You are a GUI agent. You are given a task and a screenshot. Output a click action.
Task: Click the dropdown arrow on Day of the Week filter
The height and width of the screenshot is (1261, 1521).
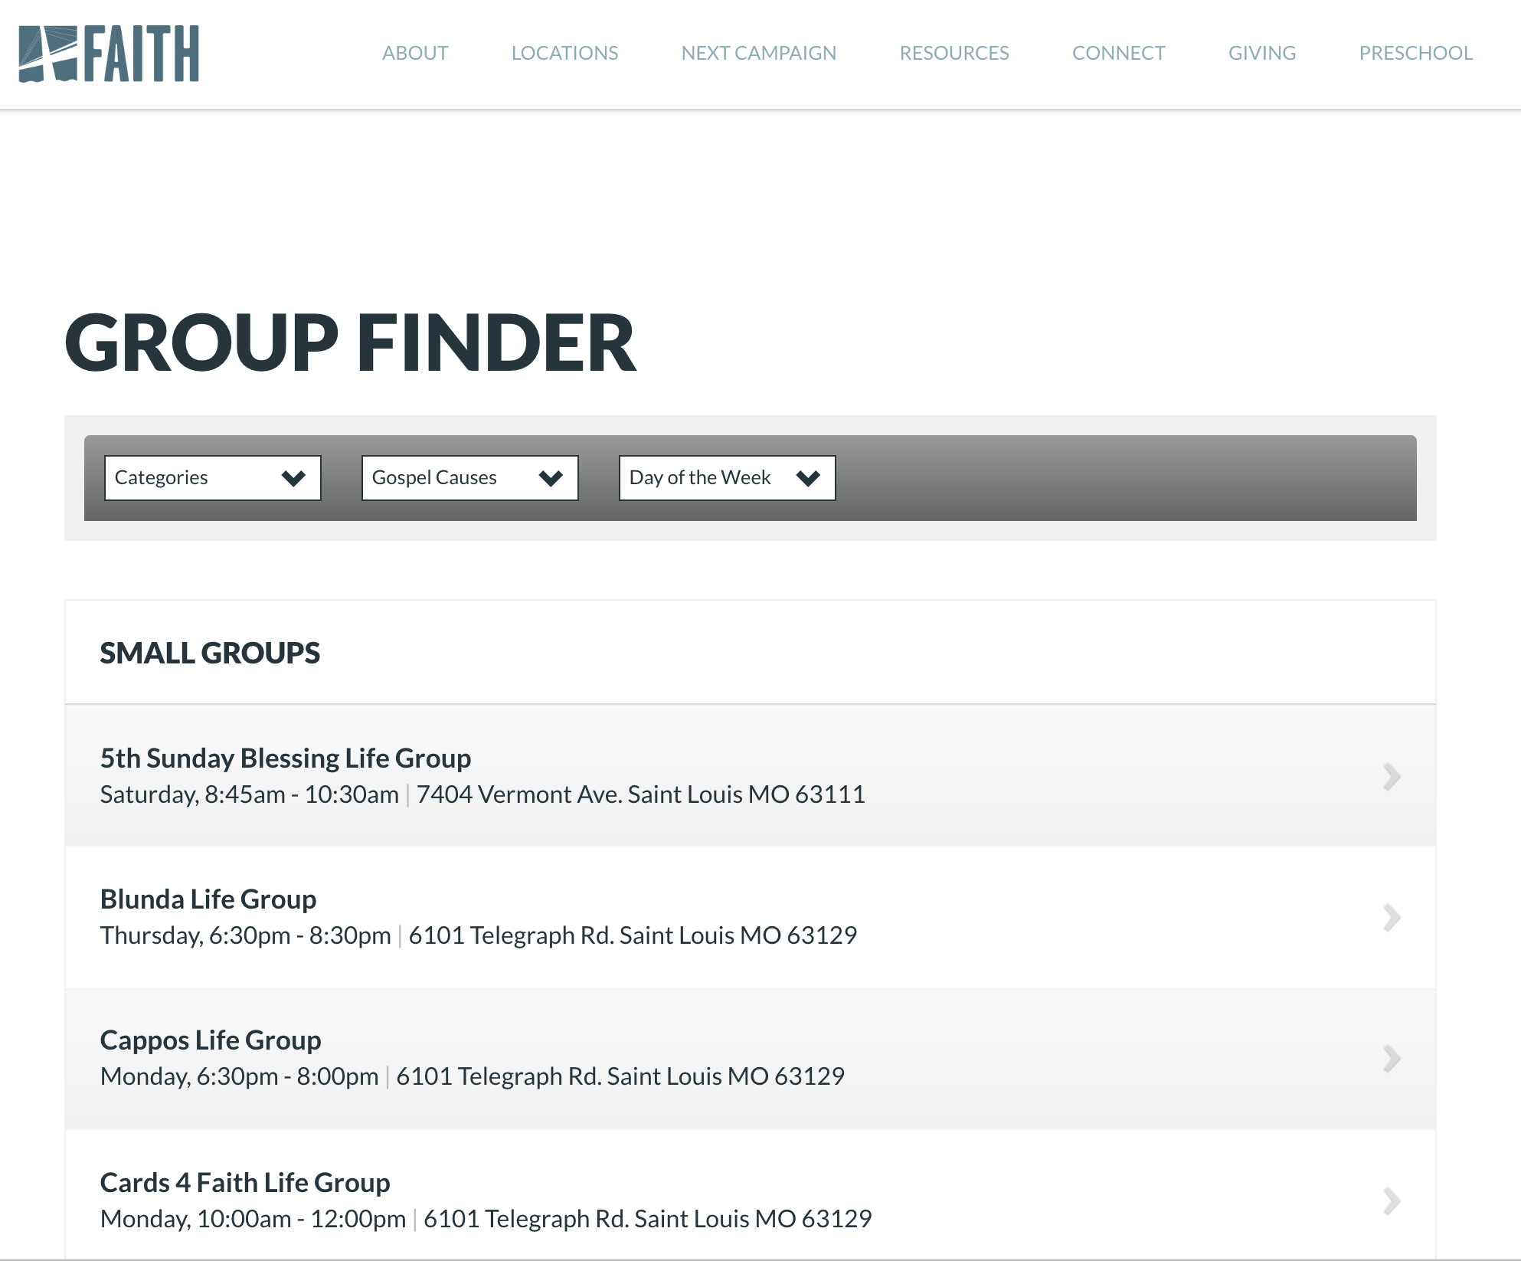pos(810,477)
